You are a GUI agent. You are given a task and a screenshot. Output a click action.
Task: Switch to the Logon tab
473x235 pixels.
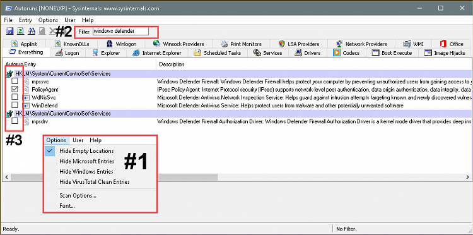tap(68, 53)
